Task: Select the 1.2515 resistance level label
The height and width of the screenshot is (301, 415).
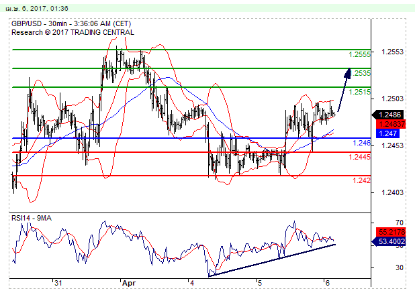Action: tap(360, 92)
